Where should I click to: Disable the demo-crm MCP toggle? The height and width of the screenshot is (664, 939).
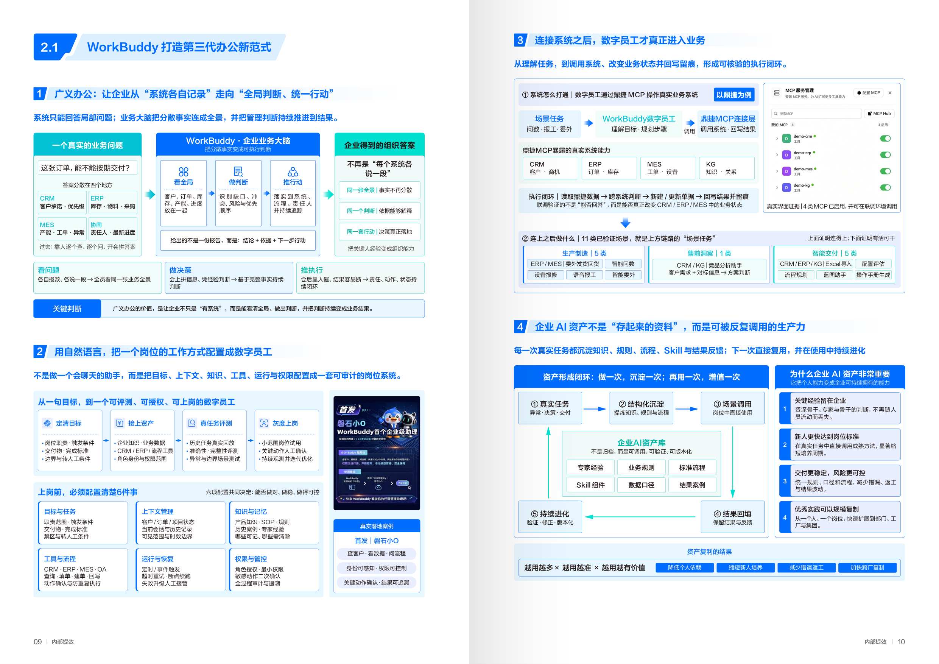[885, 138]
